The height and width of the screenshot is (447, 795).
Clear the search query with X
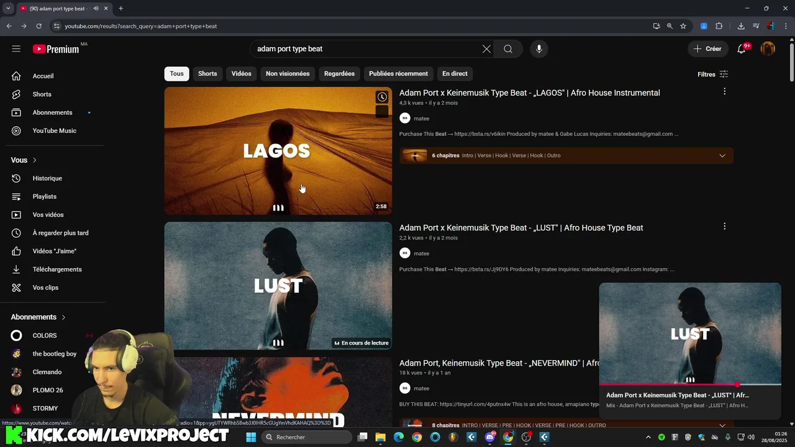[486, 49]
